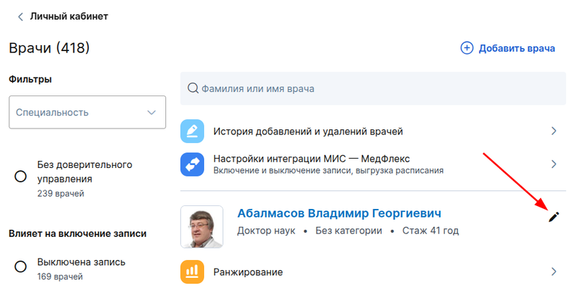Click the magnifier search icon
The height and width of the screenshot is (298, 575).
point(193,88)
